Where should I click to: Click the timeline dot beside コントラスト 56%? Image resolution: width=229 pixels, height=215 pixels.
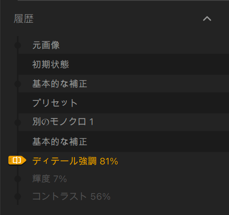coord(18,197)
